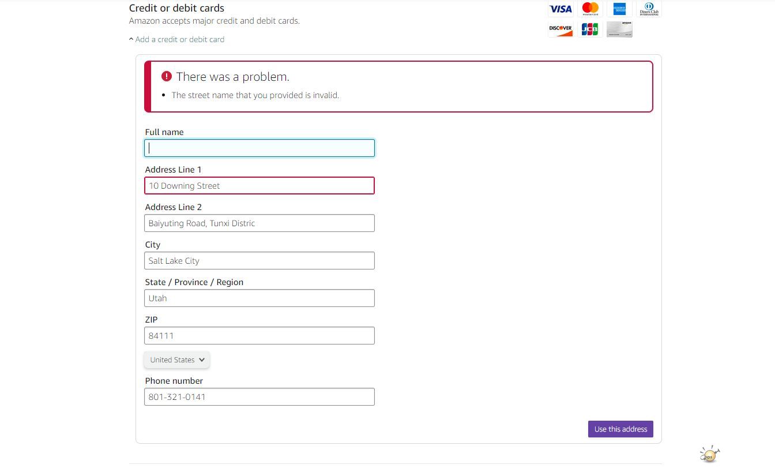This screenshot has width=775, height=468.
Task: Open the United States country dropdown
Action: [177, 360]
